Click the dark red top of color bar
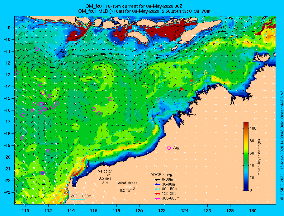 pyautogui.click(x=246, y=124)
